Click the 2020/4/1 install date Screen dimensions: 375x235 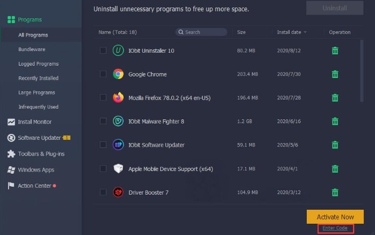287,169
